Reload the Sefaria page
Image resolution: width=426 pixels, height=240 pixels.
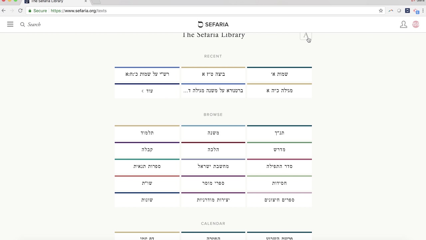20,11
